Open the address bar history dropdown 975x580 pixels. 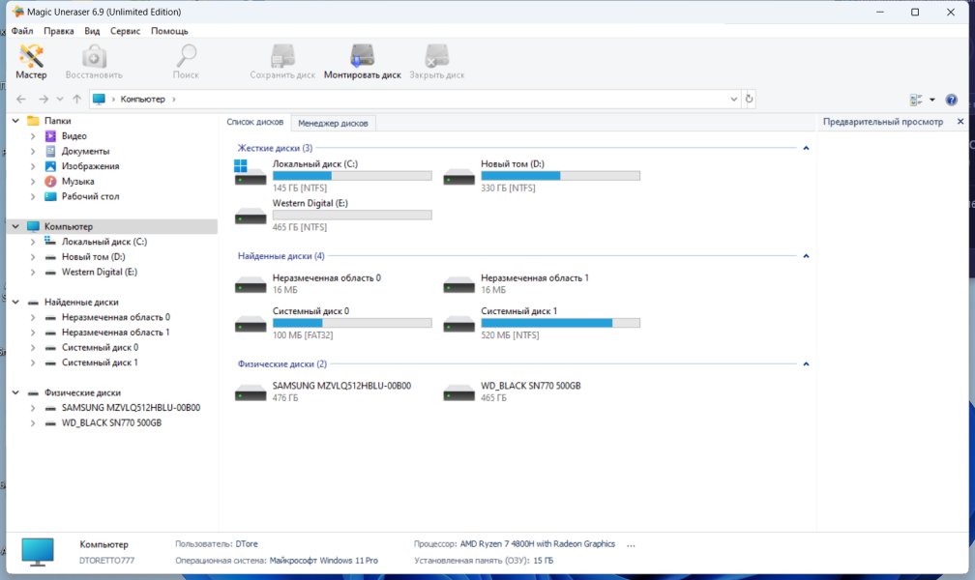(x=734, y=99)
